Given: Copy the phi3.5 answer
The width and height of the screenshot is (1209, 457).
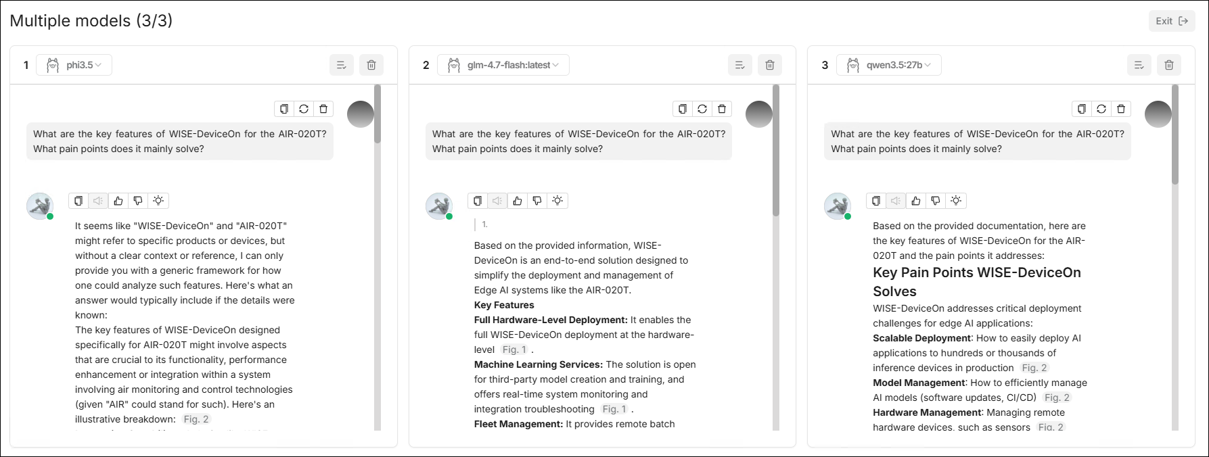Looking at the screenshot, I should (78, 201).
